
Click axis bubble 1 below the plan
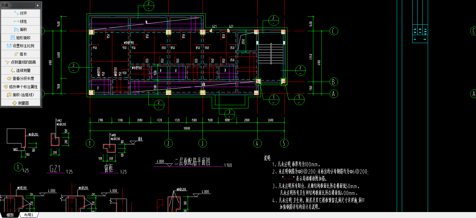[90, 143]
